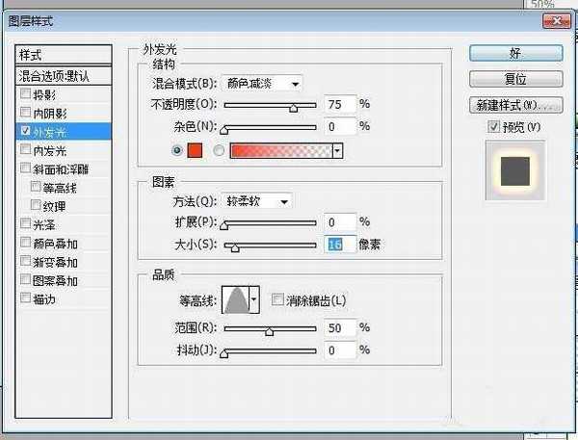Enable the 内阴影 inner shadow checkbox
This screenshot has height=440, width=578.
25,112
